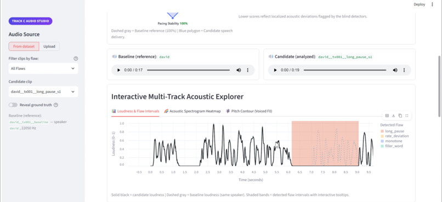Open the app menu next to Deploy

pos(432,4)
